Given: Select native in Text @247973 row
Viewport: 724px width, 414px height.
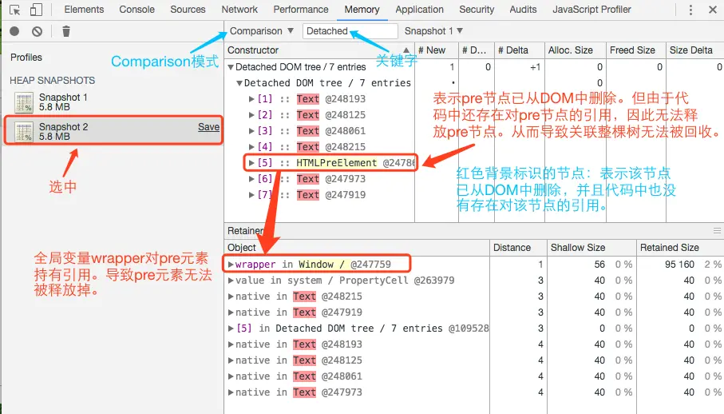Looking at the screenshot, I should click(x=473, y=392).
